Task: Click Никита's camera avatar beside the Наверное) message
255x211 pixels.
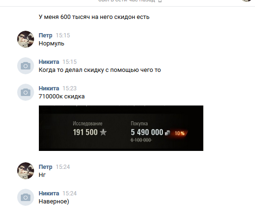Action: click(x=26, y=197)
